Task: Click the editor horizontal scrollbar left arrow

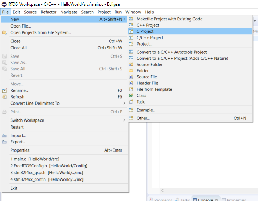Action: click(162, 191)
